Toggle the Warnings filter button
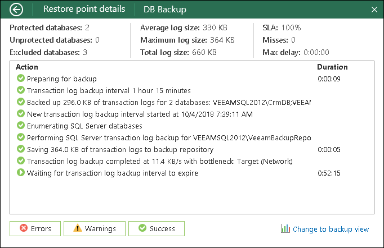Viewport: 384px width, 248px height. pos(95,228)
